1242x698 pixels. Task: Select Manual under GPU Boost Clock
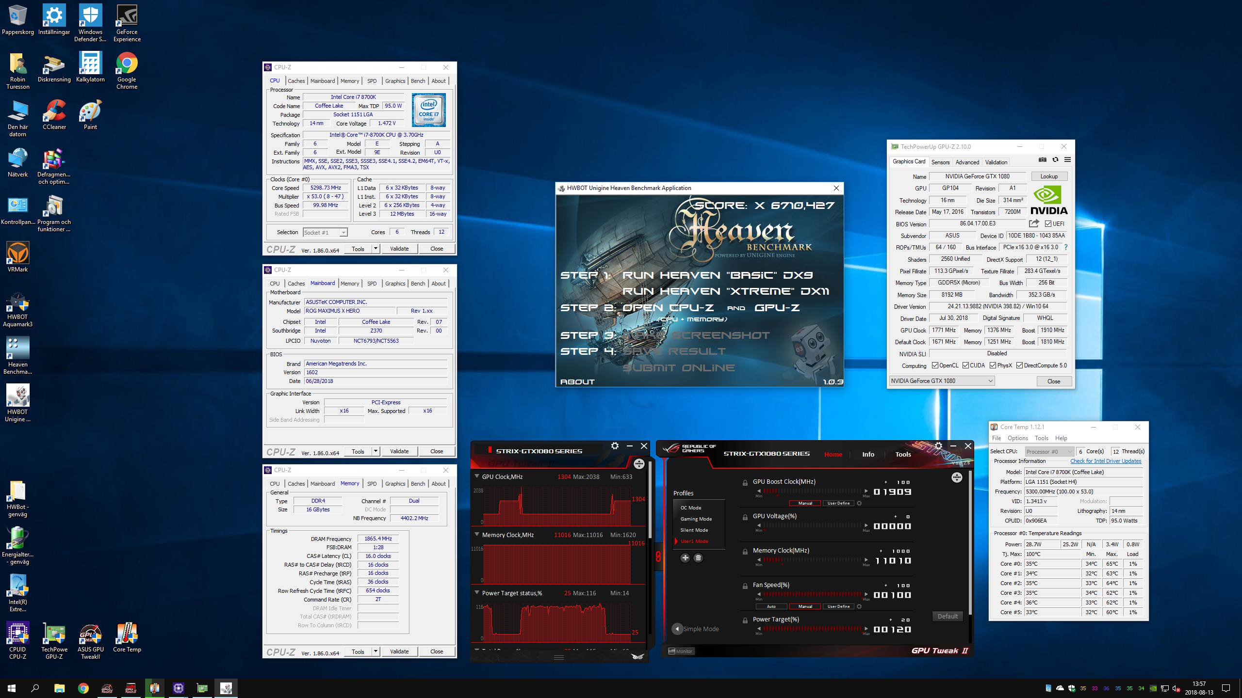pos(805,503)
